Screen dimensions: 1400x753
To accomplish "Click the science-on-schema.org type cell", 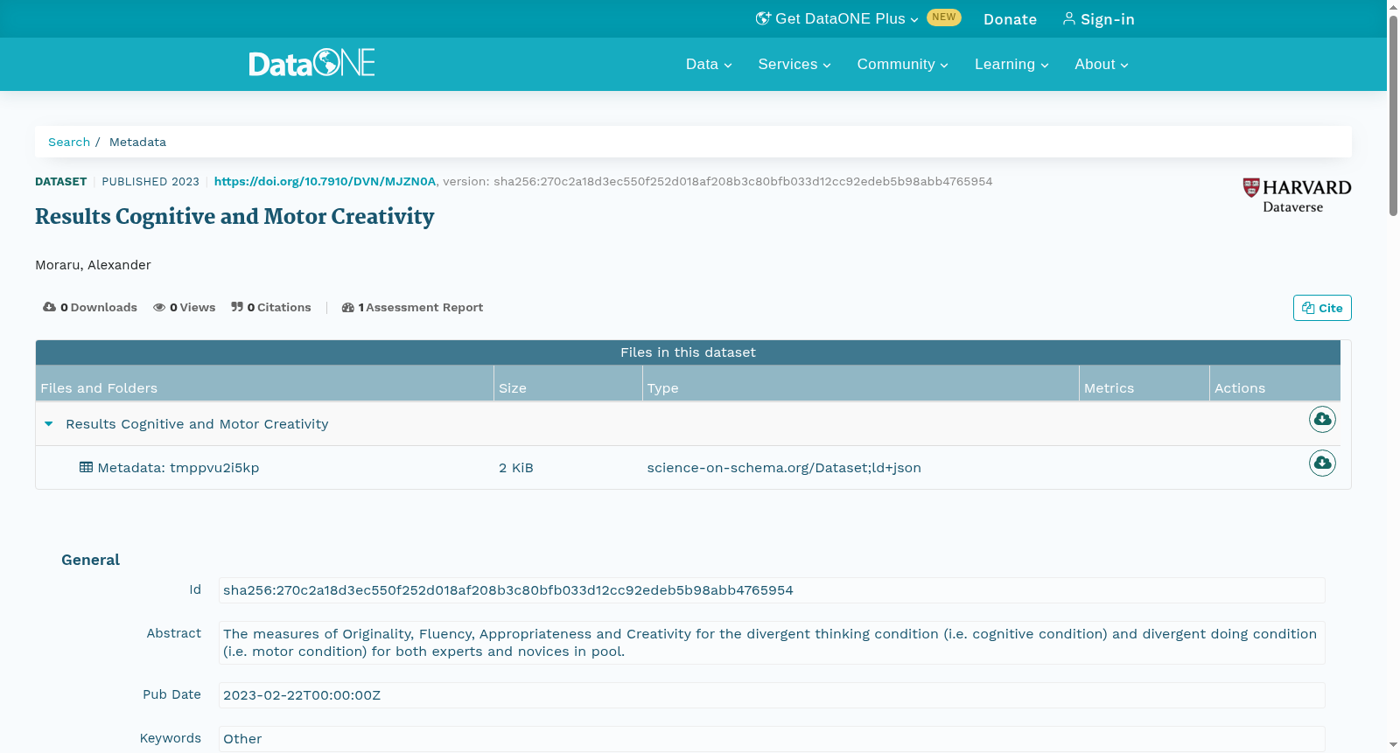I will pos(784,468).
